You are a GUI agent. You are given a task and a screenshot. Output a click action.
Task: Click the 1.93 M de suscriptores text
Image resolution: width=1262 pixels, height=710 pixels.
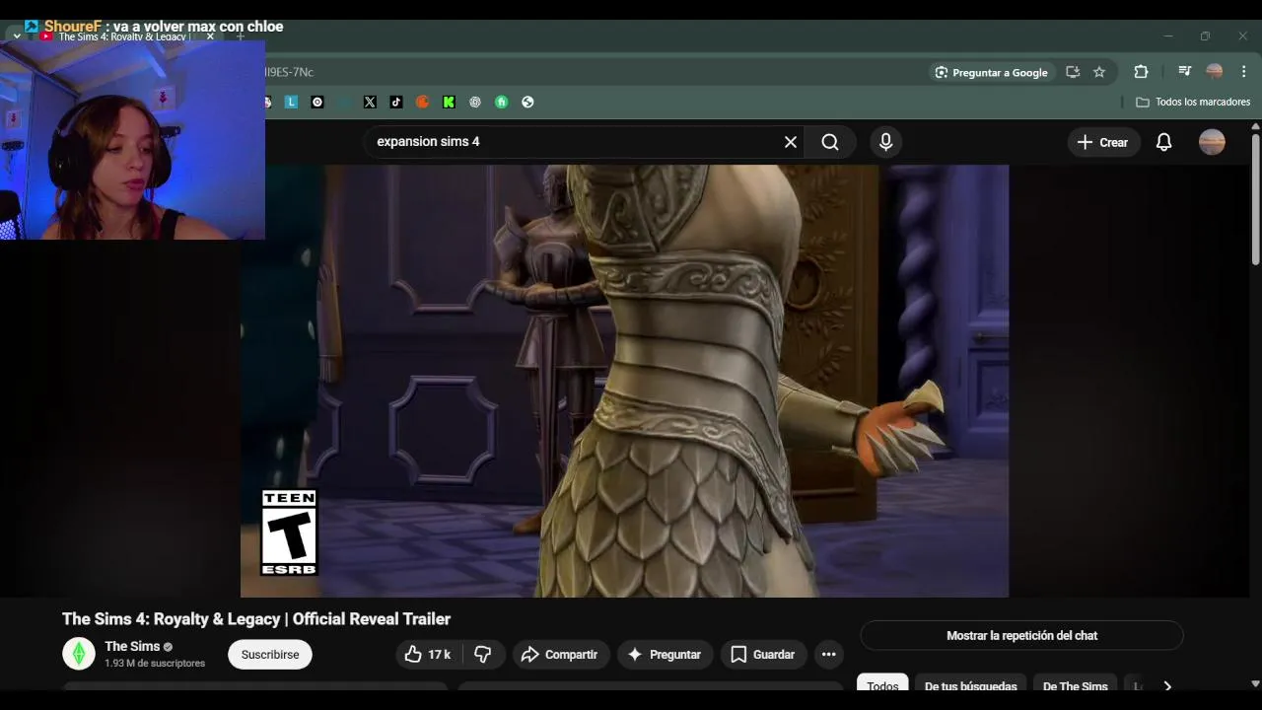point(155,664)
